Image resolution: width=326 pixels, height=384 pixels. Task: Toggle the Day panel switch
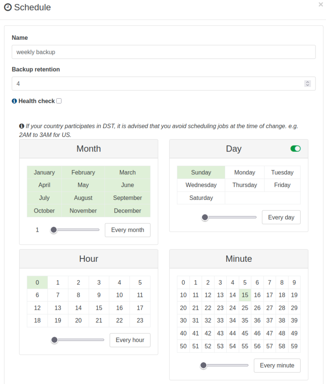[295, 149]
